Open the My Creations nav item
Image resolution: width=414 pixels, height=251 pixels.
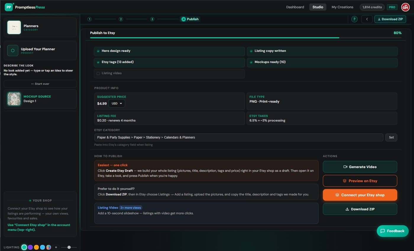[342, 7]
